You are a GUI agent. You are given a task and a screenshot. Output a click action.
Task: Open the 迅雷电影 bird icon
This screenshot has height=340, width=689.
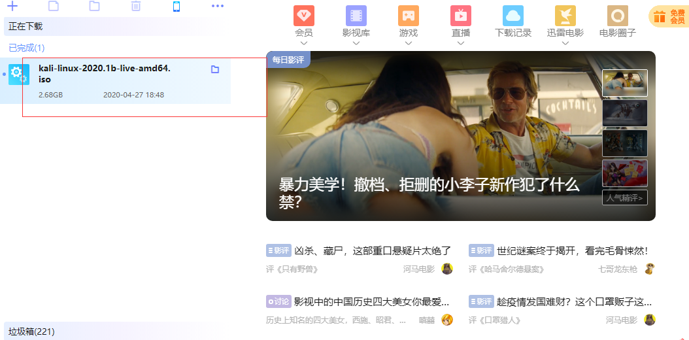pyautogui.click(x=565, y=16)
